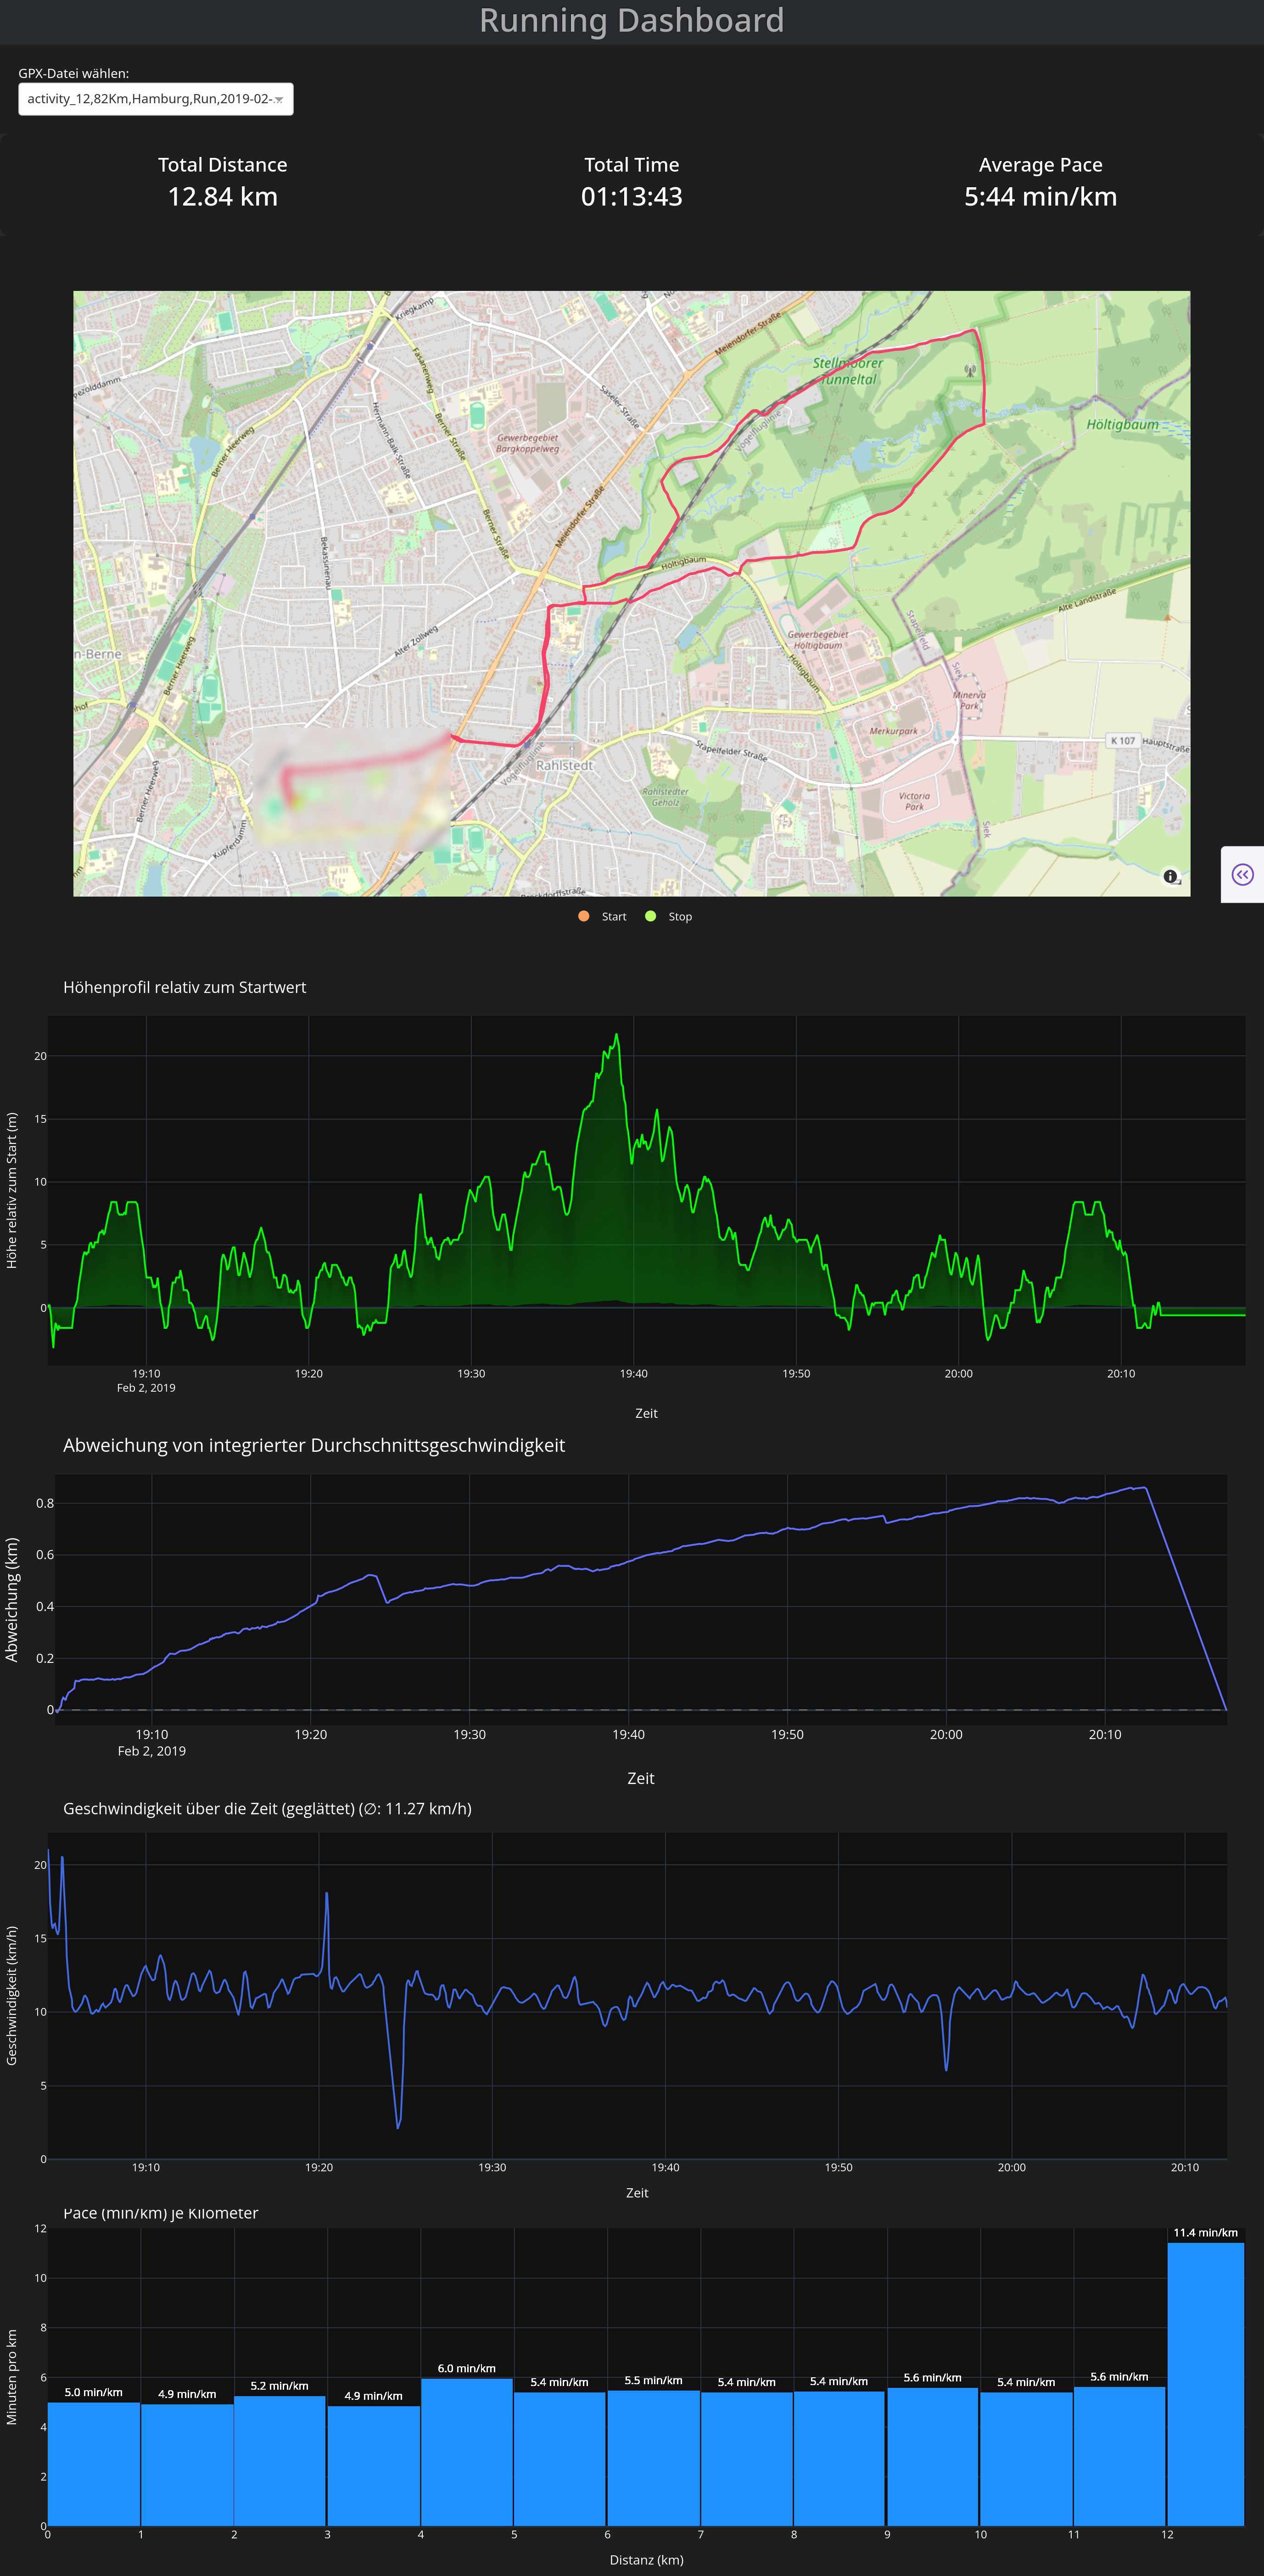Click the Rahlstedt label on the map
The height and width of the screenshot is (2576, 1264).
tap(565, 765)
